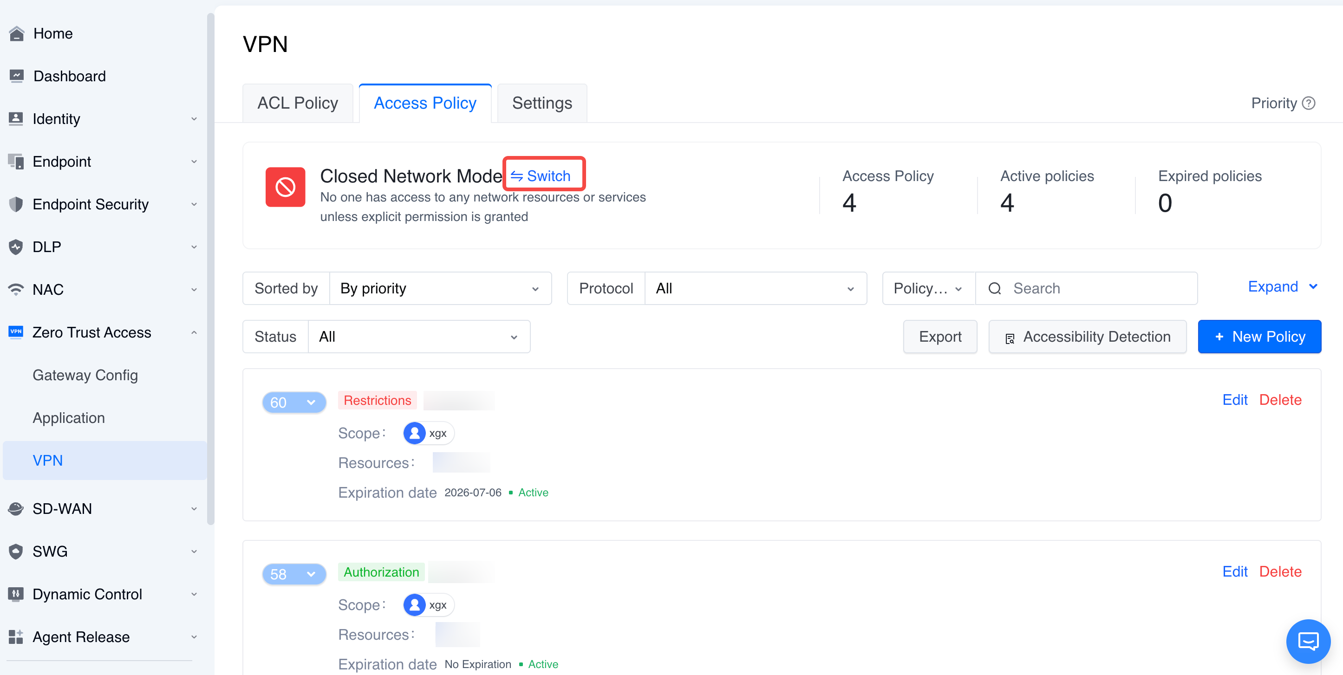This screenshot has height=675, width=1343.
Task: Click the Priority help question icon
Action: coord(1309,103)
